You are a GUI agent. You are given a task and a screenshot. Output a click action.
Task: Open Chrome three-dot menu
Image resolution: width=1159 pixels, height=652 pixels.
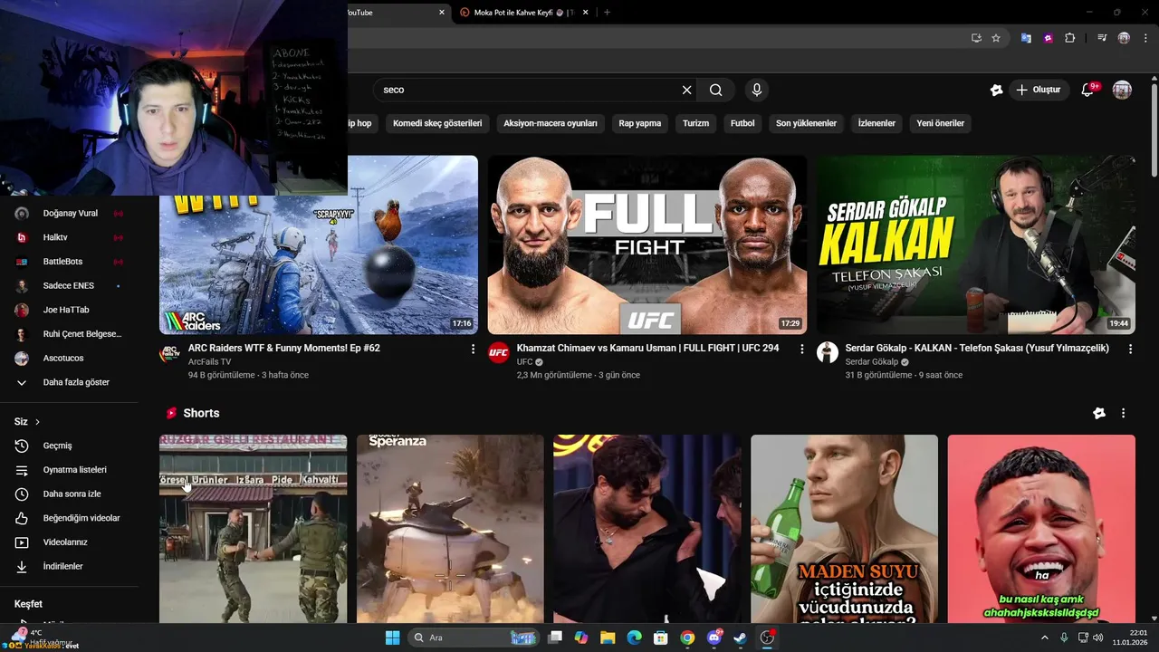[x=1145, y=38]
